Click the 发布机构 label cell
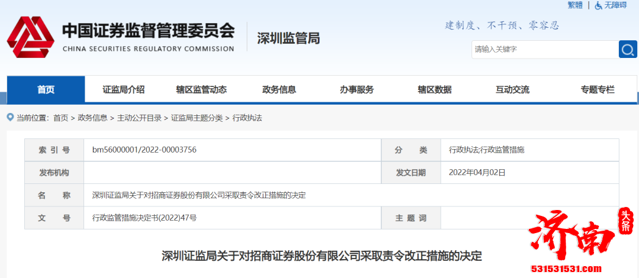Image resolution: width=639 pixels, height=278 pixels. (x=54, y=173)
